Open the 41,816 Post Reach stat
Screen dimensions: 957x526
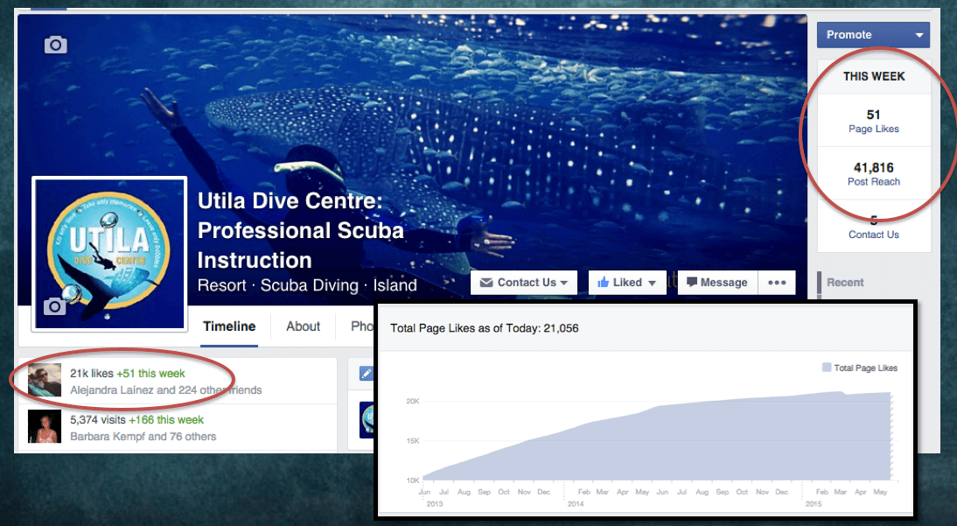coord(873,173)
